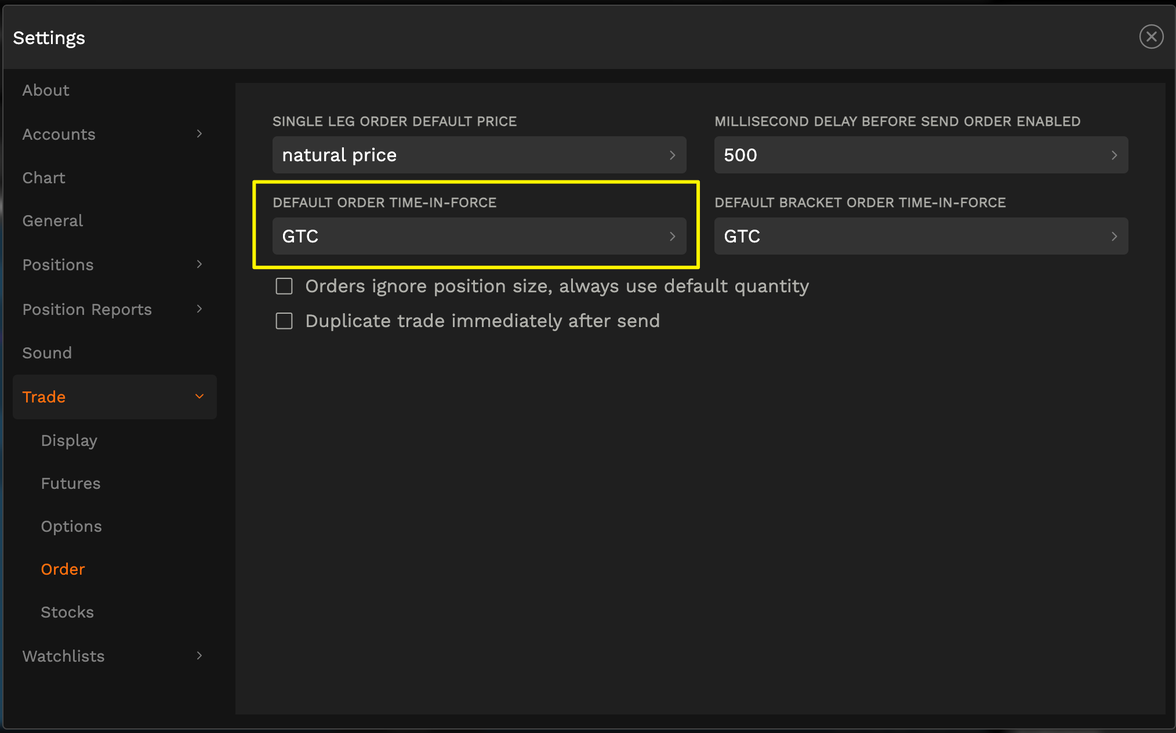
Task: Close the Settings dialog
Action: point(1151,37)
